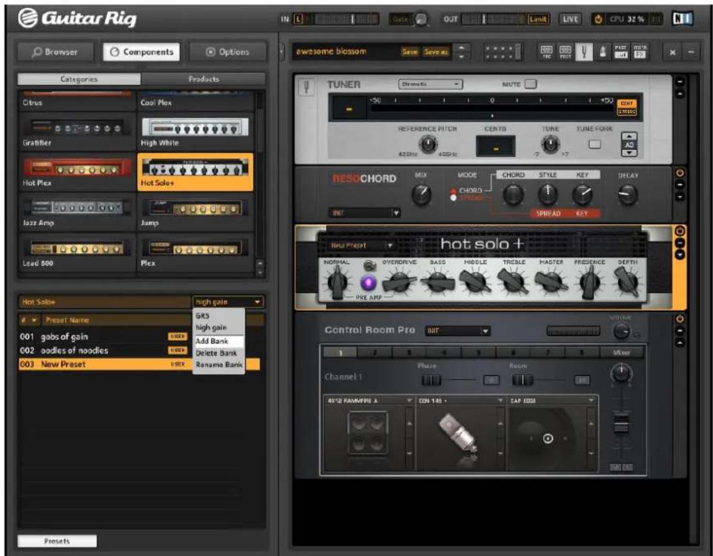The width and height of the screenshot is (713, 556).
Task: Open the Resochord INIT preset dropdown
Action: (x=364, y=213)
